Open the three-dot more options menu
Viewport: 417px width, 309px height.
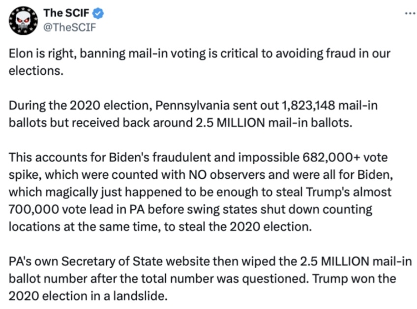410,13
